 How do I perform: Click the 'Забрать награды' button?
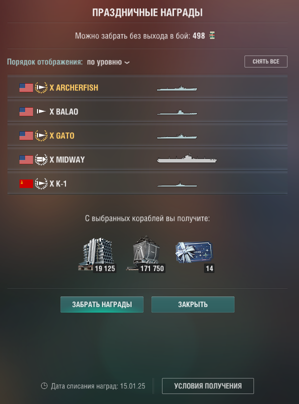102,304
